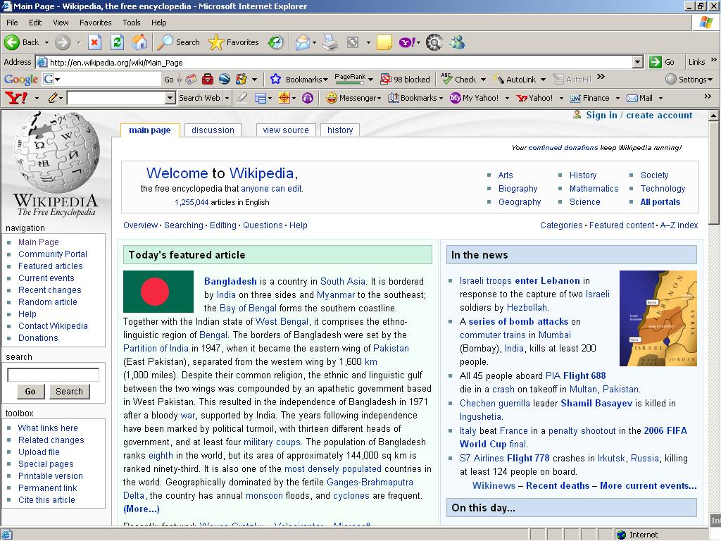Switch to the discussion tab
The image size is (721, 541).
pyautogui.click(x=213, y=130)
